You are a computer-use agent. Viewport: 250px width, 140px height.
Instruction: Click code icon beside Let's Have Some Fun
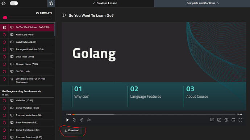12,79
